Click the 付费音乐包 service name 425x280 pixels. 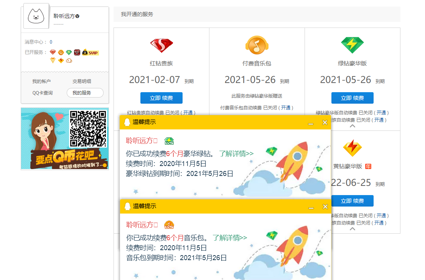257,63
